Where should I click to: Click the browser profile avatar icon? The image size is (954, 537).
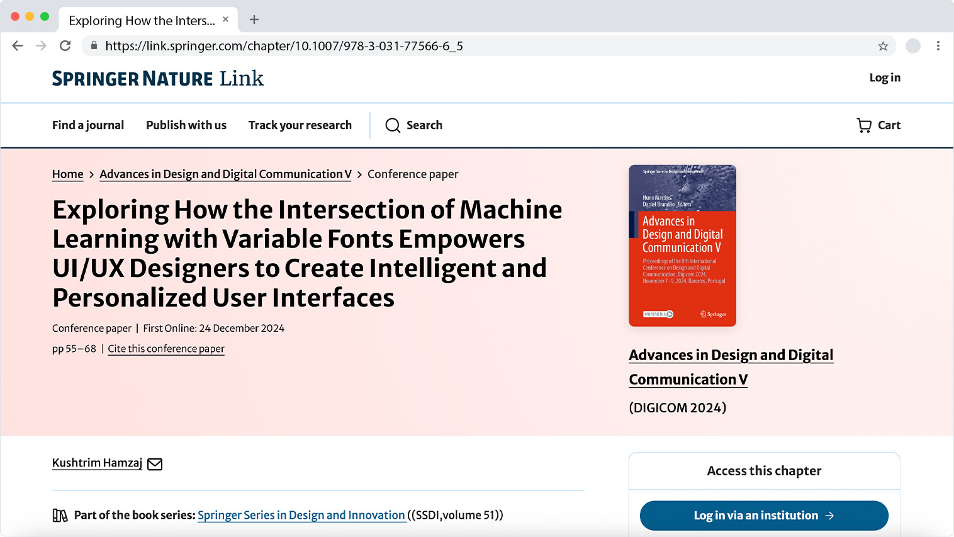coord(912,46)
